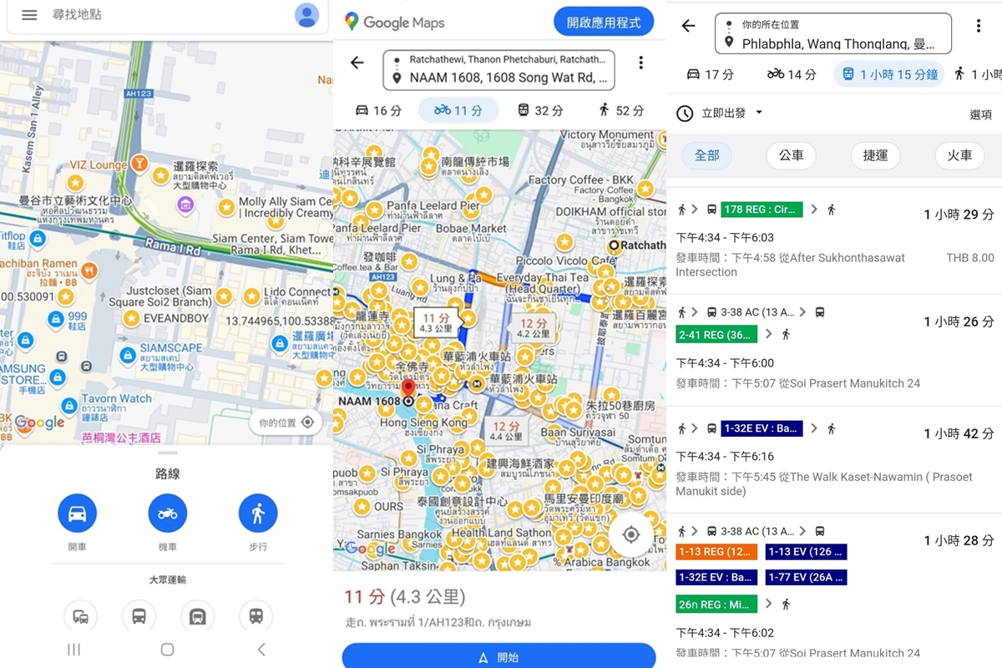Click Tavorn Watch shop marker
1002x668 pixels.
point(68,407)
